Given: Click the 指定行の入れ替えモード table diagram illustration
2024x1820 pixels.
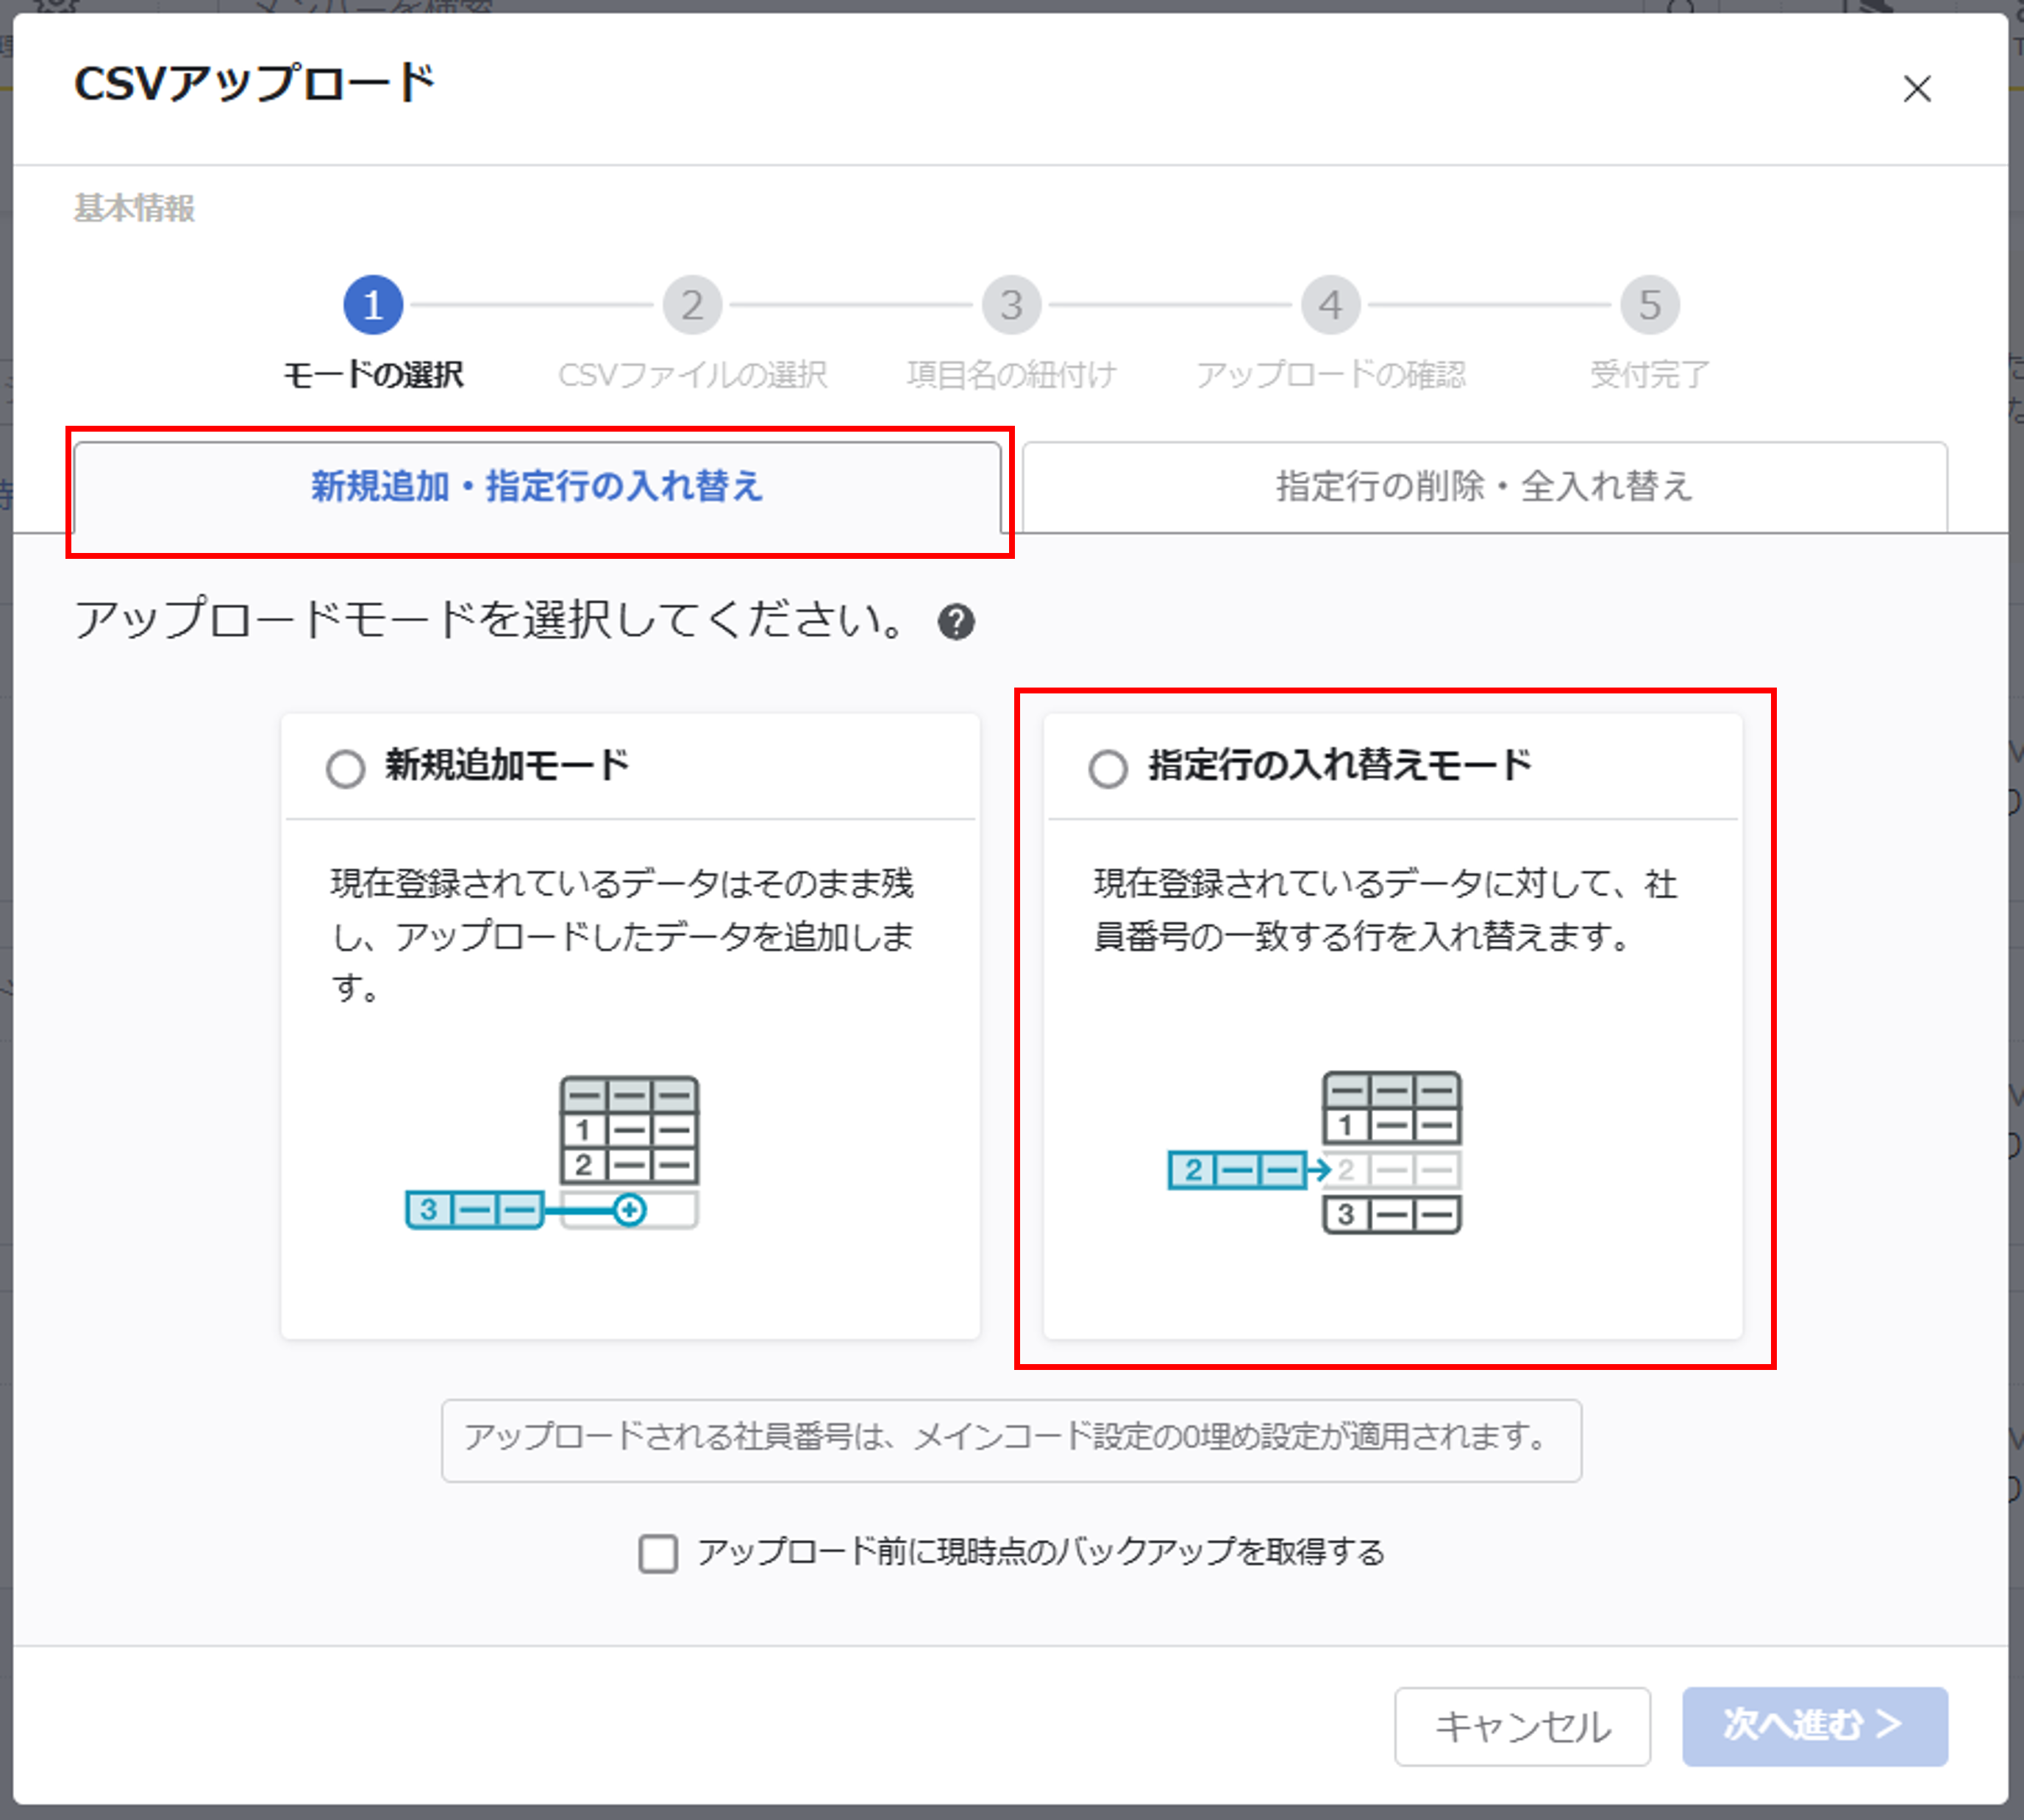Looking at the screenshot, I should click(x=1391, y=1150).
